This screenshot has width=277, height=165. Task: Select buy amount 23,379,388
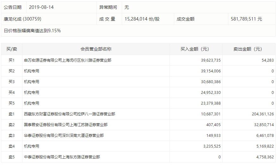tap(211, 103)
